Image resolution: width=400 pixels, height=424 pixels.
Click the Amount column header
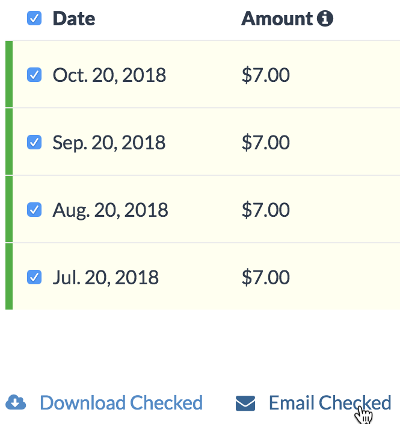point(277,19)
